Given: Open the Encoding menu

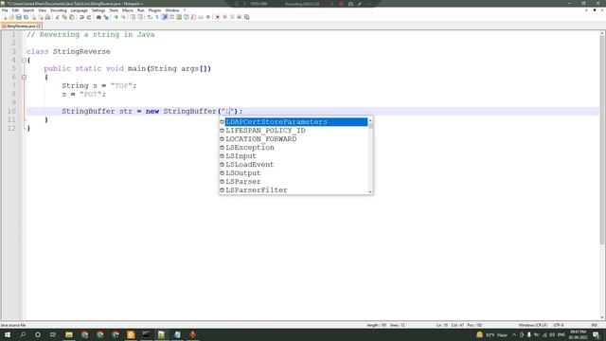Looking at the screenshot, I should tap(59, 10).
